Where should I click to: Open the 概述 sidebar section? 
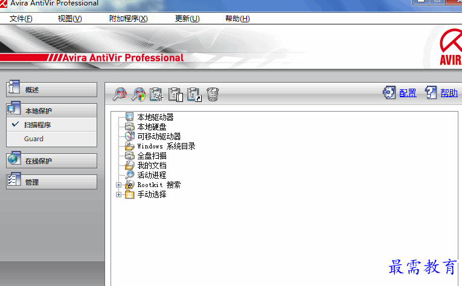pos(51,90)
